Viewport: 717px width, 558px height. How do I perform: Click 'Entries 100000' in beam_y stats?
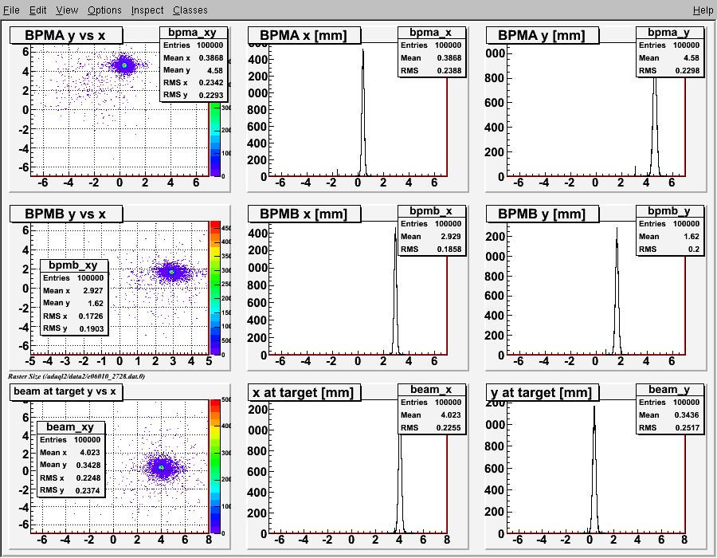point(669,403)
